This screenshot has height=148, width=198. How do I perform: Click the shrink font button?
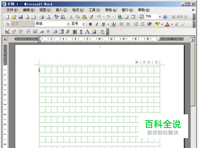pyautogui.click(x=183, y=24)
